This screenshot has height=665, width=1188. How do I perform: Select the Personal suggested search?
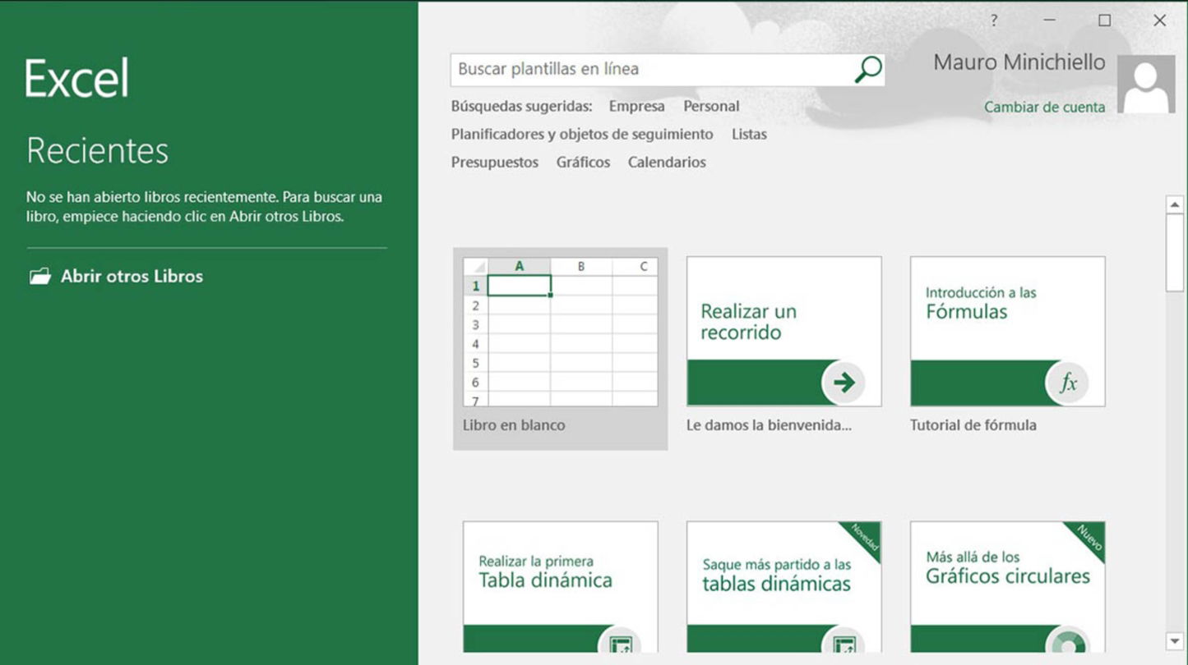point(711,106)
